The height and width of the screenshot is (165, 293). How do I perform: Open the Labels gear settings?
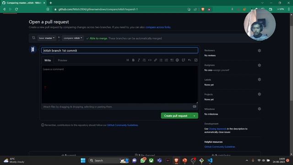[260, 79]
